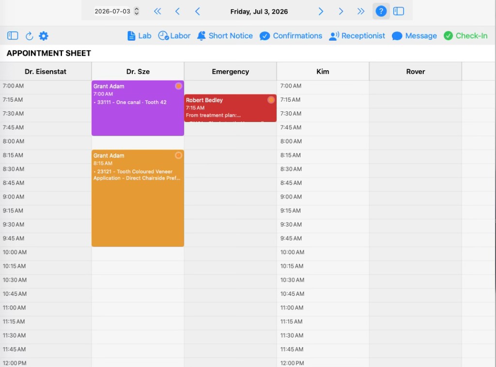
Task: Click the date field 2026-07-03
Action: coord(112,12)
